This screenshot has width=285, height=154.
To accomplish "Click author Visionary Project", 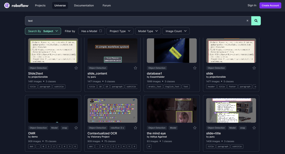I will click(x=100, y=137).
